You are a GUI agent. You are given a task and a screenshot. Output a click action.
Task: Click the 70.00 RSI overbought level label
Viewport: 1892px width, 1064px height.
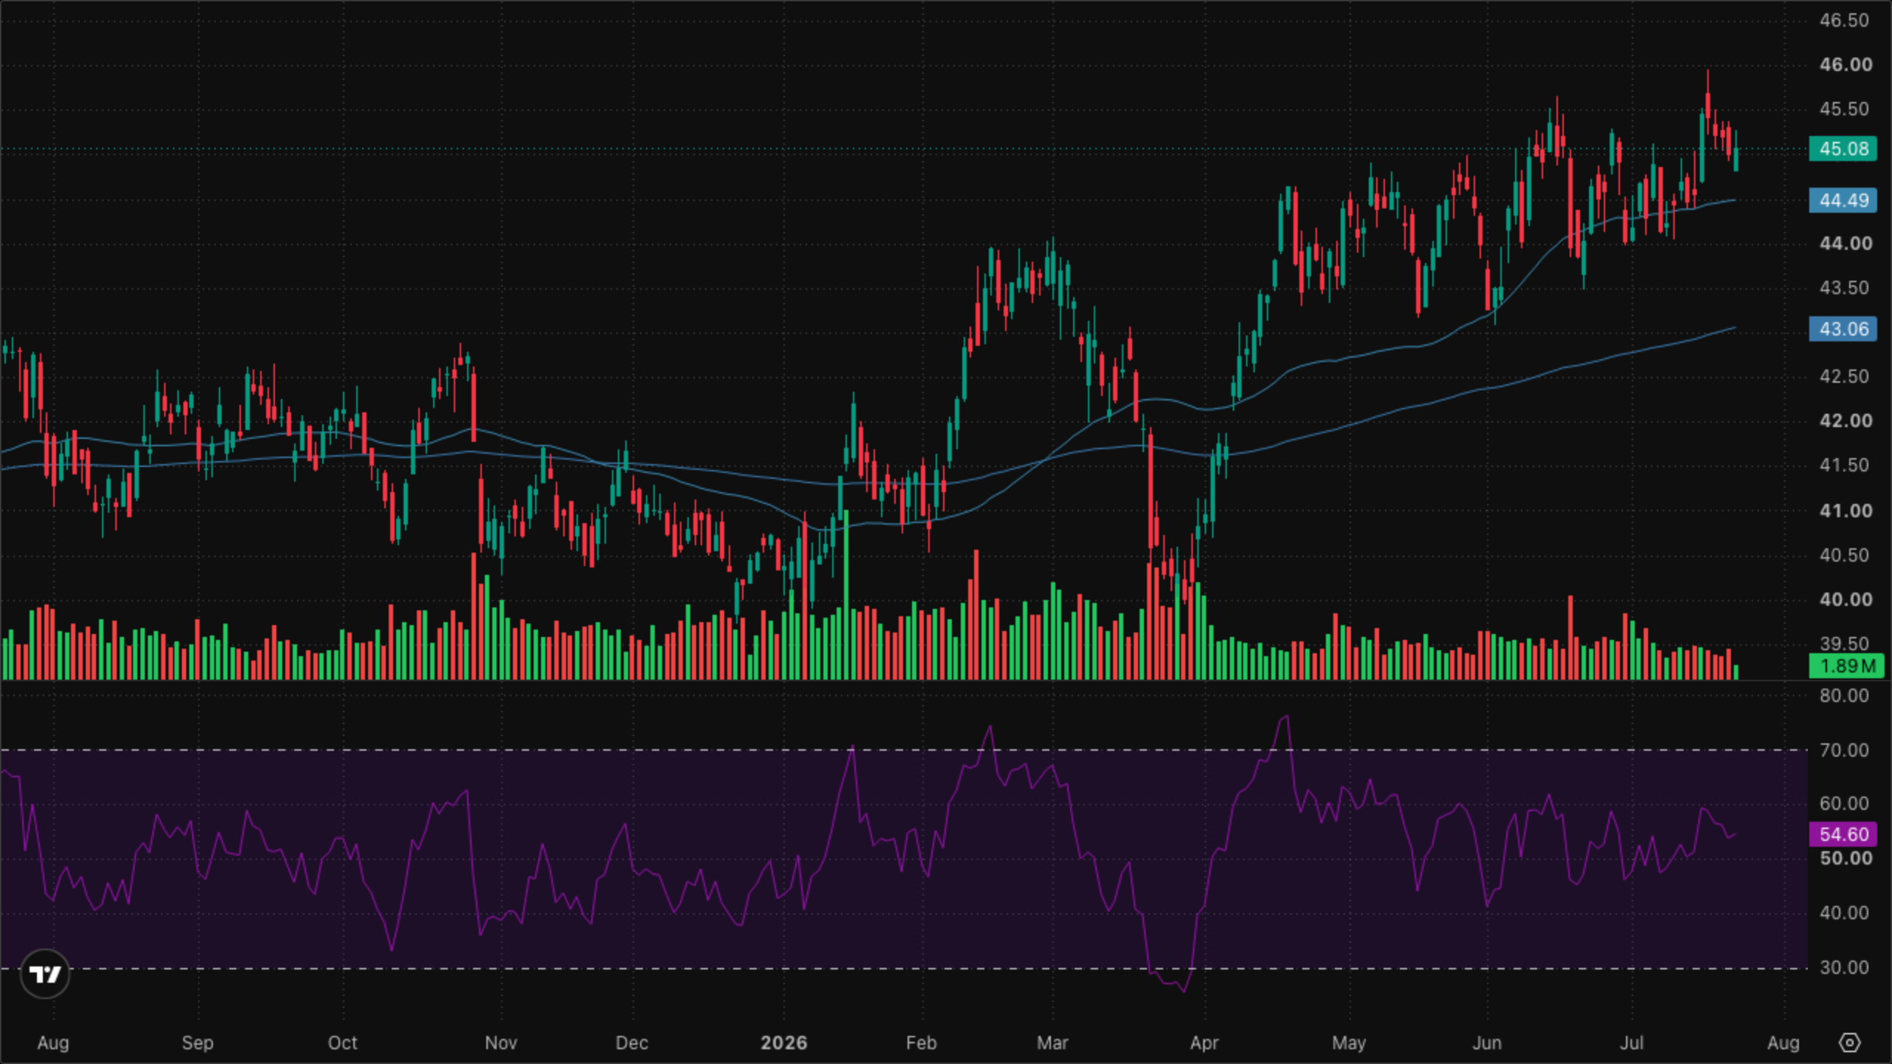click(x=1844, y=750)
